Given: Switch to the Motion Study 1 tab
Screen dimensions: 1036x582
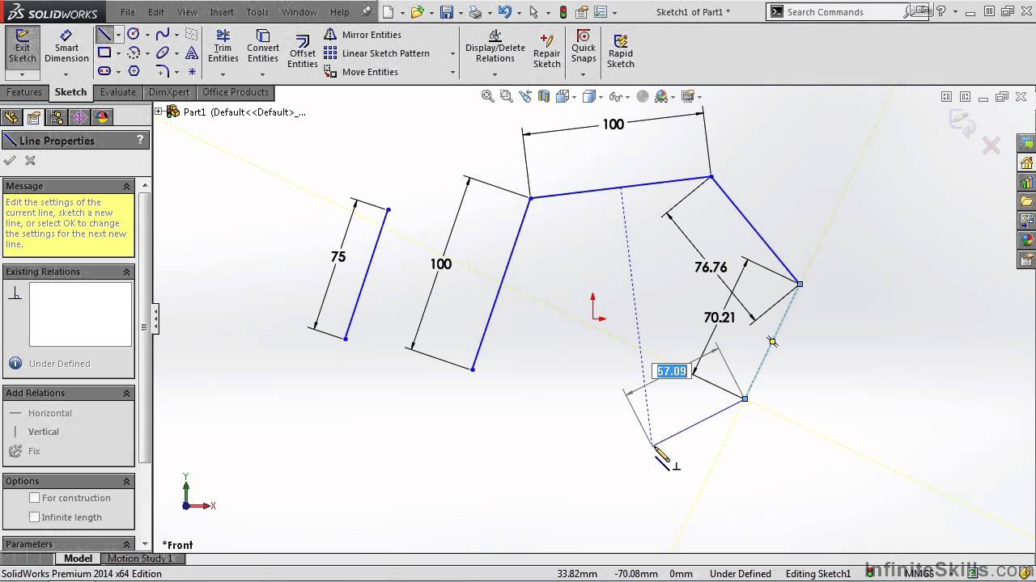Looking at the screenshot, I should [141, 559].
